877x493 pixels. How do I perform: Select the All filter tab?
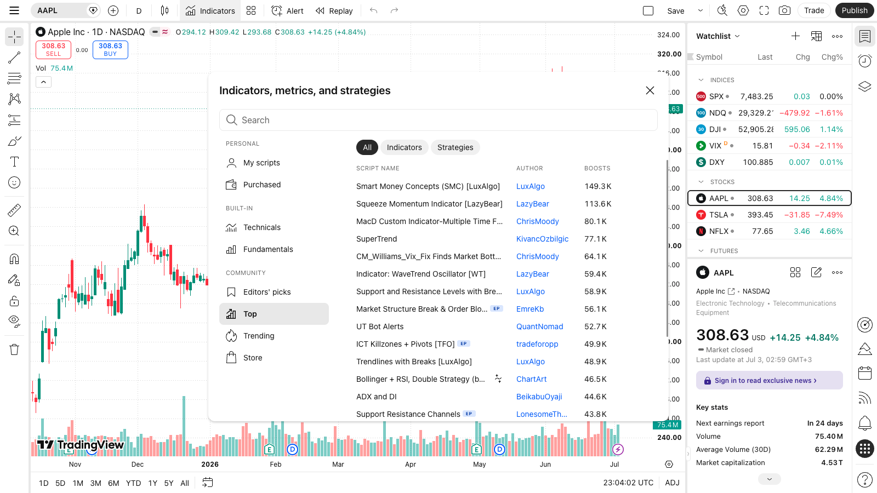click(x=367, y=147)
